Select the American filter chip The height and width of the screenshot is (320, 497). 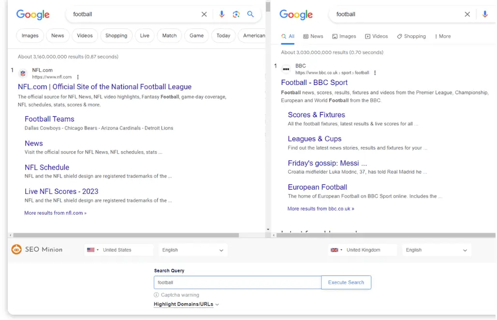pyautogui.click(x=252, y=36)
